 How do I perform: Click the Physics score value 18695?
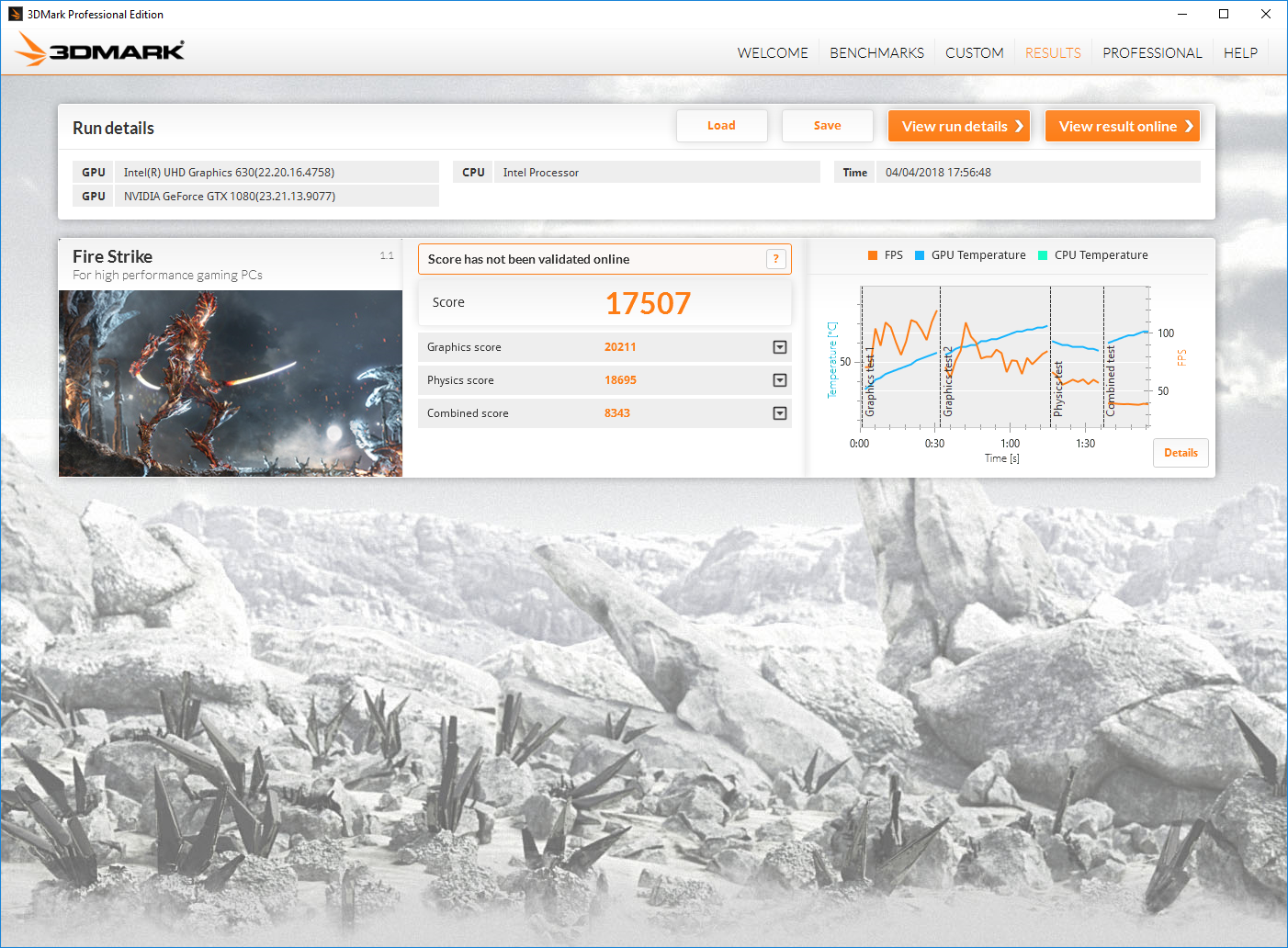pos(620,380)
